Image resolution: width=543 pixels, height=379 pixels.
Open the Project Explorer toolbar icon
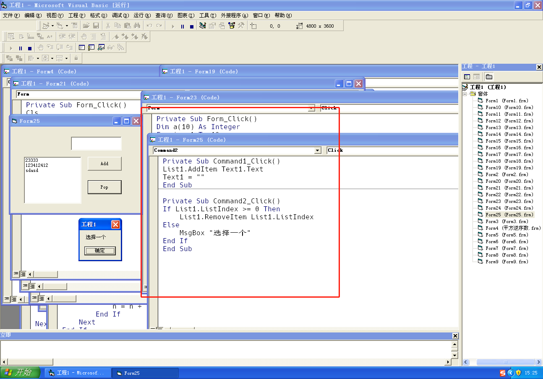tap(203, 26)
